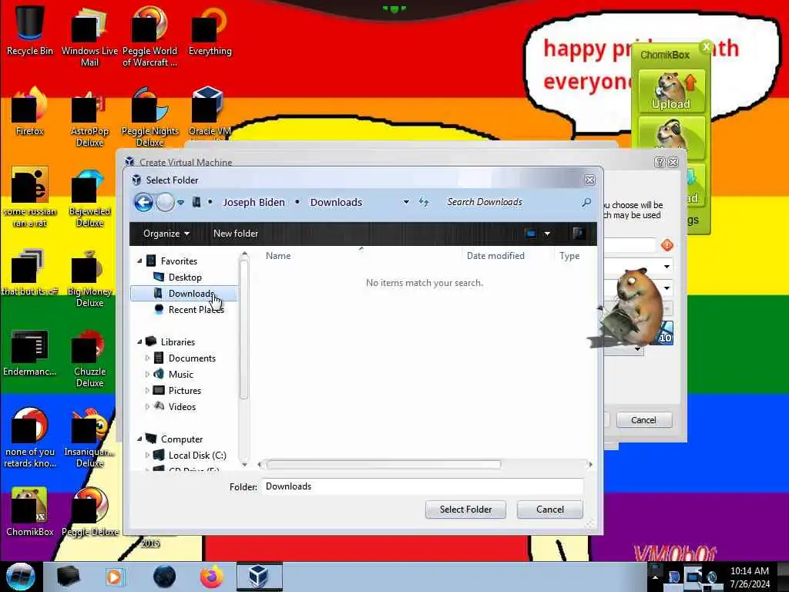Click Cancel in Create Virtual Machine window
Image resolution: width=789 pixels, height=592 pixels.
[643, 420]
